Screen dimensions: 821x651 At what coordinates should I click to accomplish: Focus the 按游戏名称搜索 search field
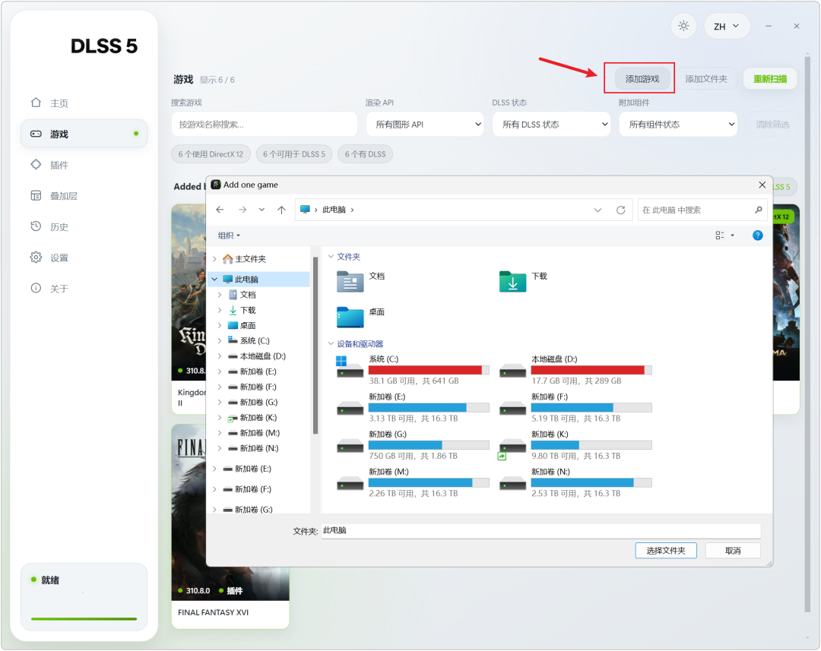pos(265,125)
